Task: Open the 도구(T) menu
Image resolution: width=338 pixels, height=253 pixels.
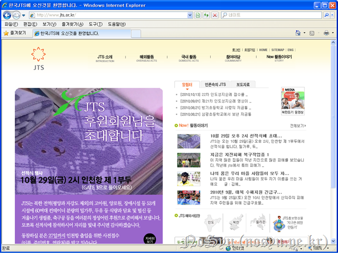Action: point(96,24)
